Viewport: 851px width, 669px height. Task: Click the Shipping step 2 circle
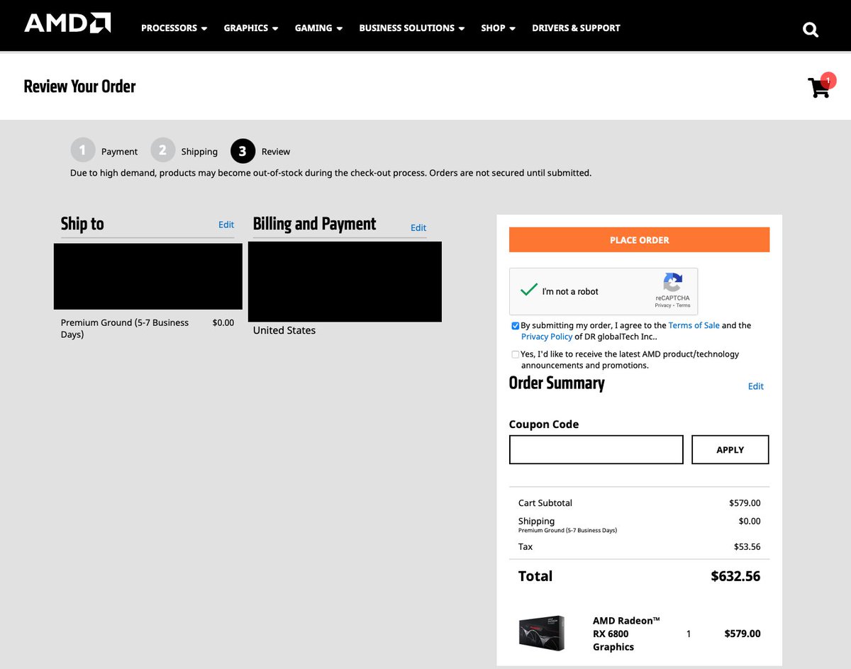162,150
